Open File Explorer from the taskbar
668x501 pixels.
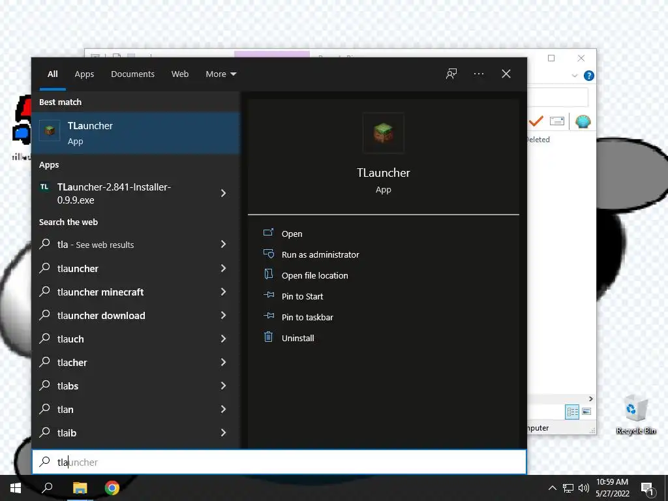(x=80, y=488)
